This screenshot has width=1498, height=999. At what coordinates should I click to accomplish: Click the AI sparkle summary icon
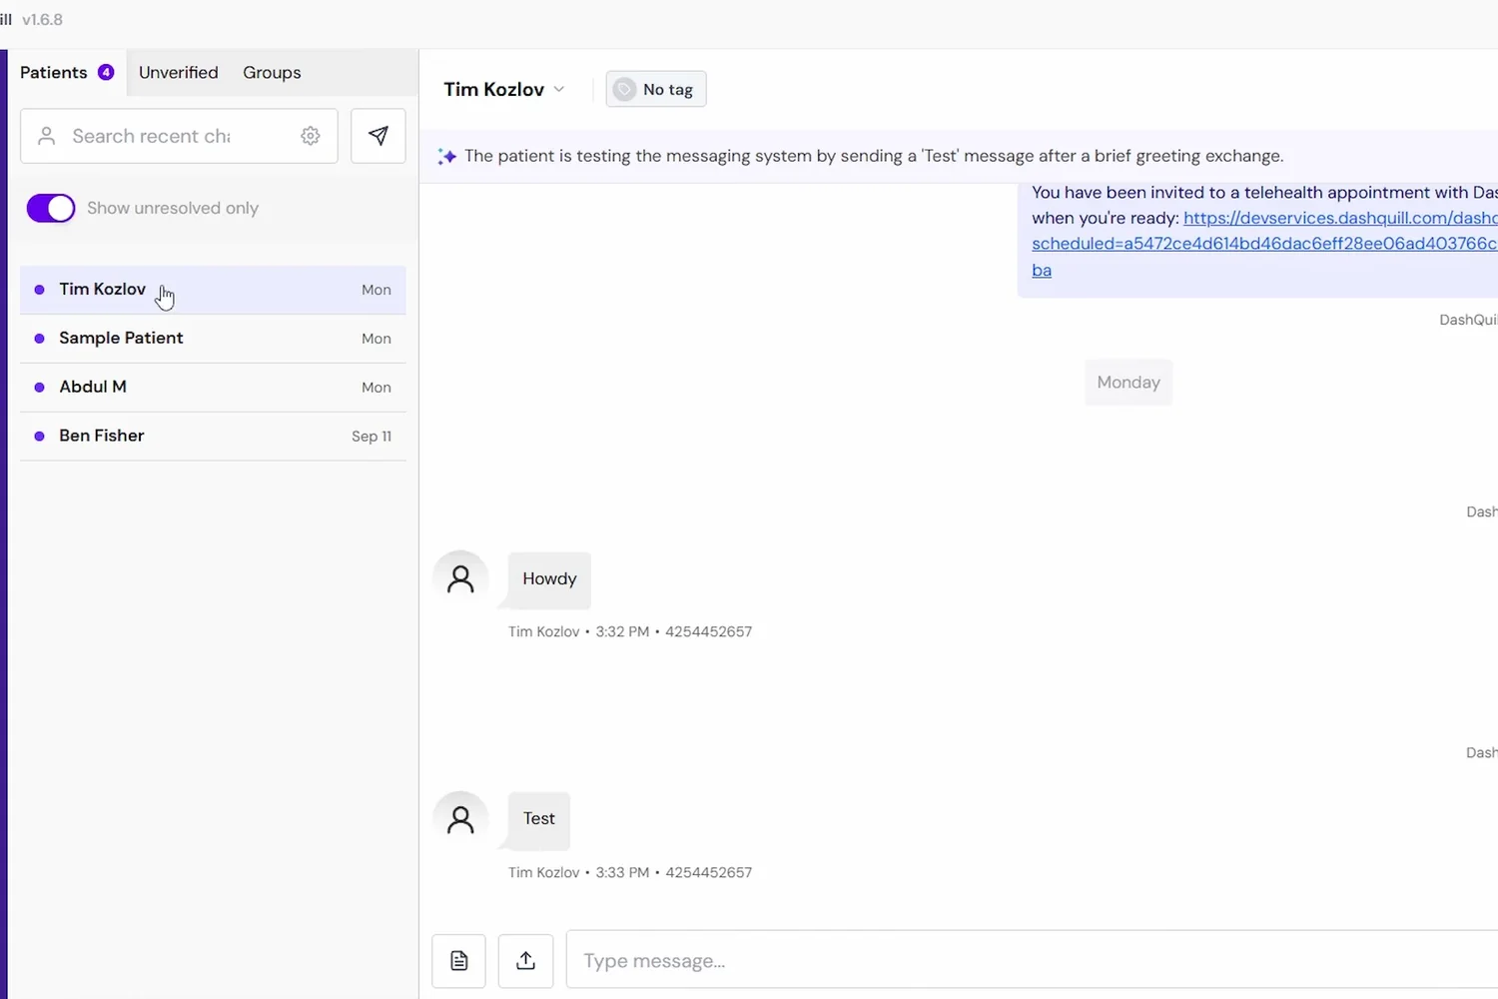pos(446,157)
